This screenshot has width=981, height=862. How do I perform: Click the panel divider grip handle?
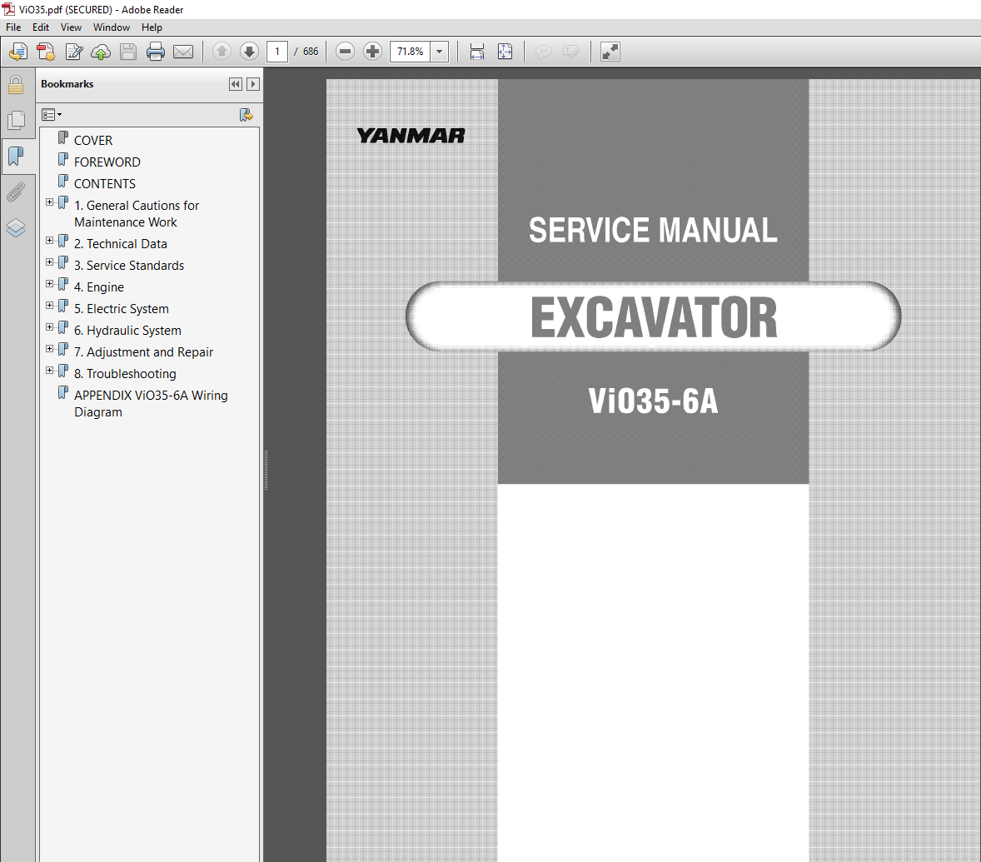266,469
